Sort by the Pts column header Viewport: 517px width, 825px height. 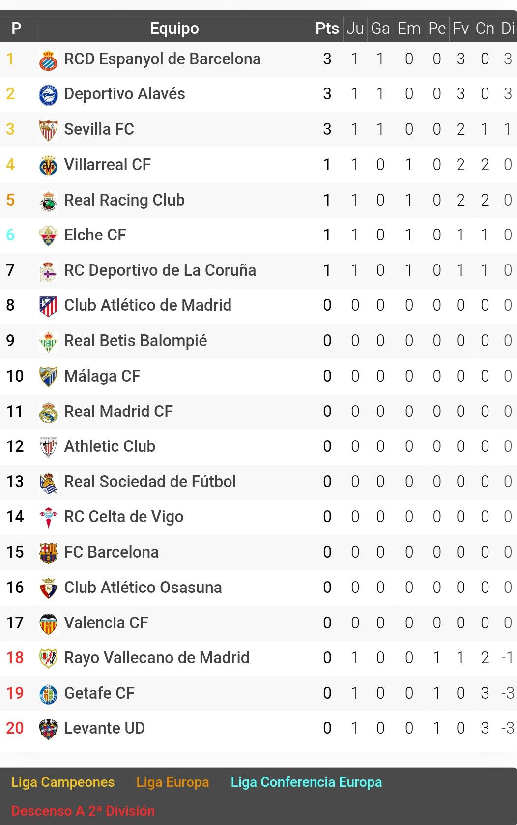coord(327,29)
